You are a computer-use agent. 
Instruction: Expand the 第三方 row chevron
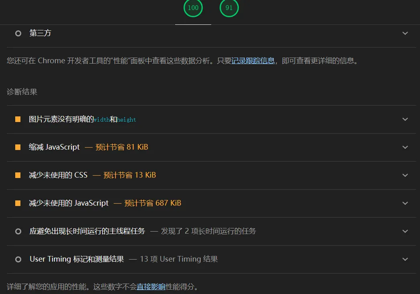pos(405,34)
